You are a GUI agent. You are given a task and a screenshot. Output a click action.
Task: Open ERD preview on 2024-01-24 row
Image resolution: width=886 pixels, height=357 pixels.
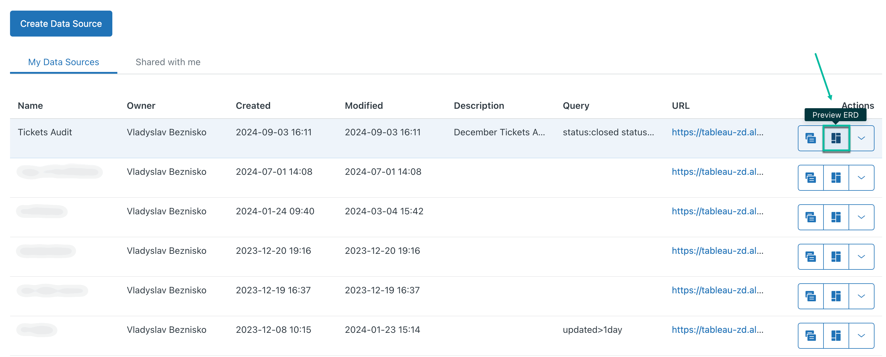pyautogui.click(x=836, y=217)
